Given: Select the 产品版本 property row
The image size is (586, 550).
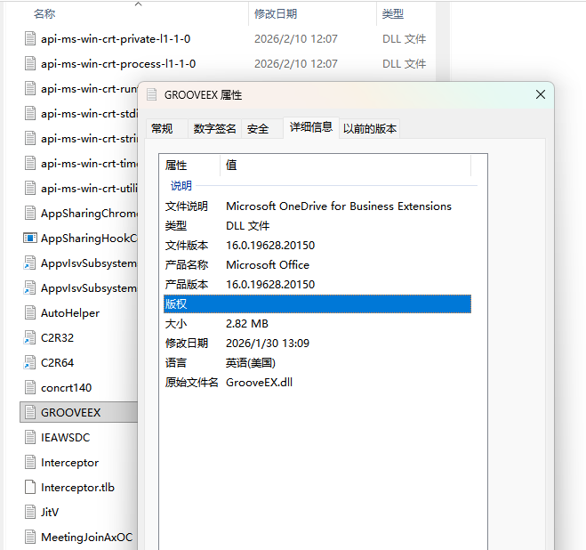Looking at the screenshot, I should coord(317,285).
